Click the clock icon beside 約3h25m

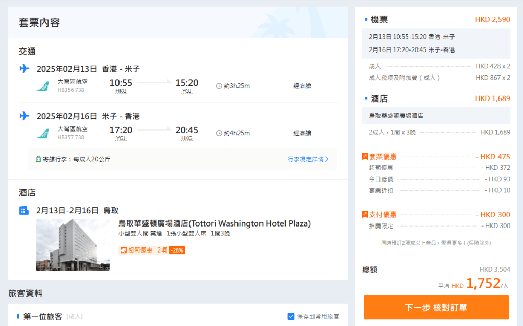(219, 86)
